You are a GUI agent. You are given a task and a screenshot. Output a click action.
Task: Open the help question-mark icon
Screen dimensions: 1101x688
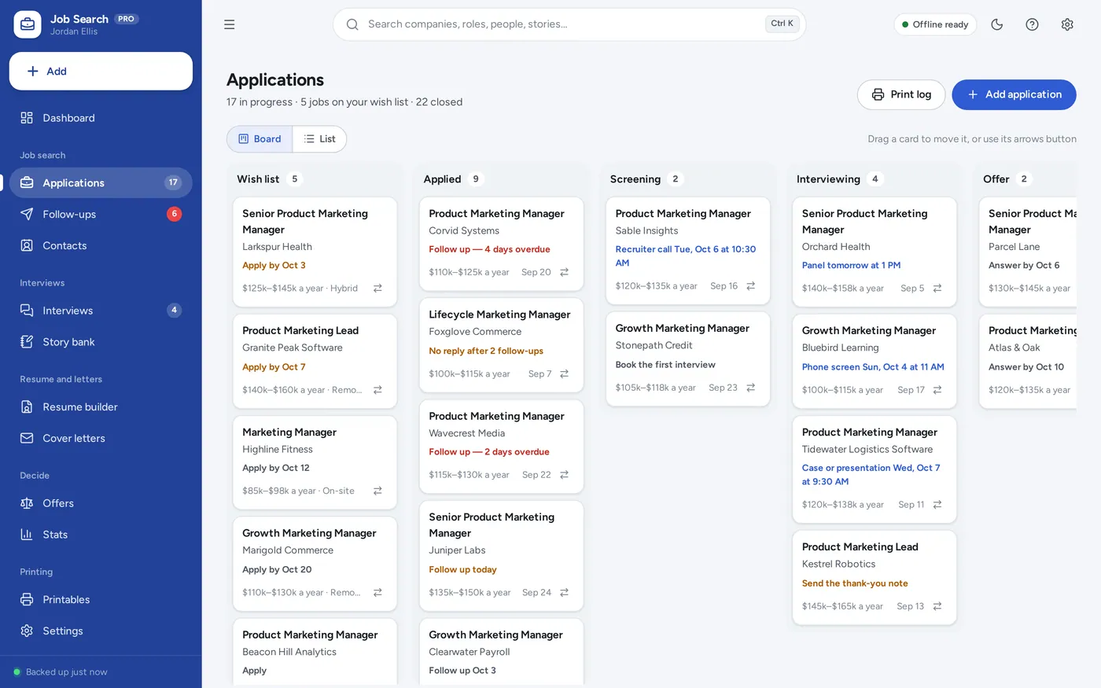(1033, 24)
